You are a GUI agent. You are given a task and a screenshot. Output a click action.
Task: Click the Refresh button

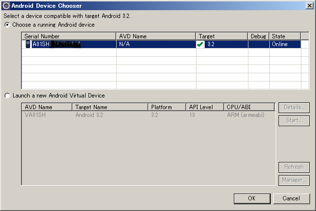point(294,167)
